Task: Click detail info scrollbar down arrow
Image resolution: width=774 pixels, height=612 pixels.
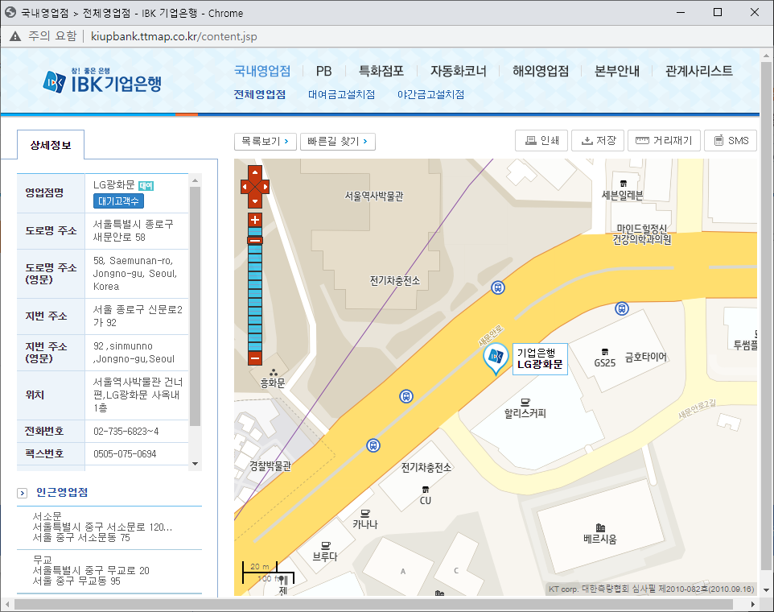Action: pos(195,463)
